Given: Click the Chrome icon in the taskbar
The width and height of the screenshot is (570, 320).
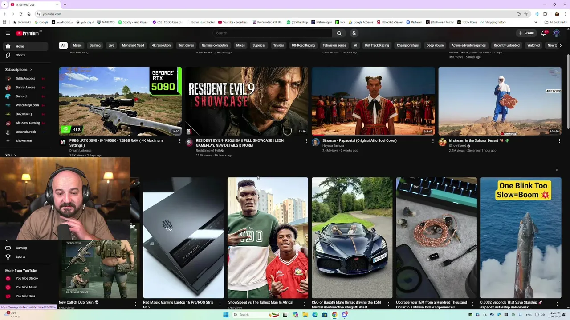Looking at the screenshot, I should point(334,315).
